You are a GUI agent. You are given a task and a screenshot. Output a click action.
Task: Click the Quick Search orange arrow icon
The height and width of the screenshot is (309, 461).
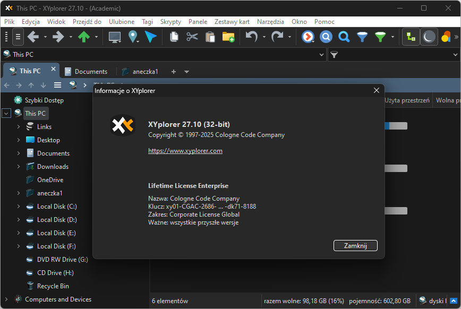pos(308,37)
